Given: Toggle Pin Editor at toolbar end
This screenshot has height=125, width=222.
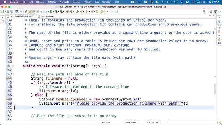Looking at the screenshot, I should click(117, 12).
